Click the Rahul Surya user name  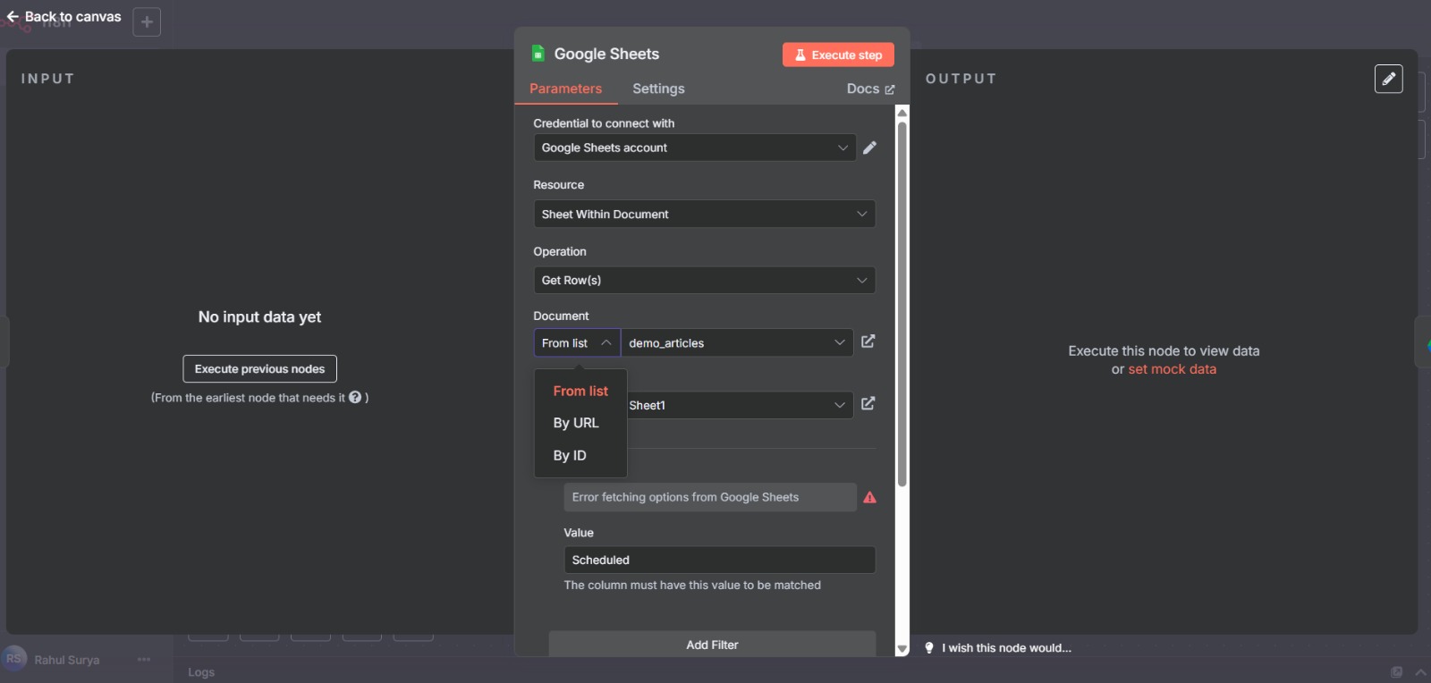pos(67,660)
